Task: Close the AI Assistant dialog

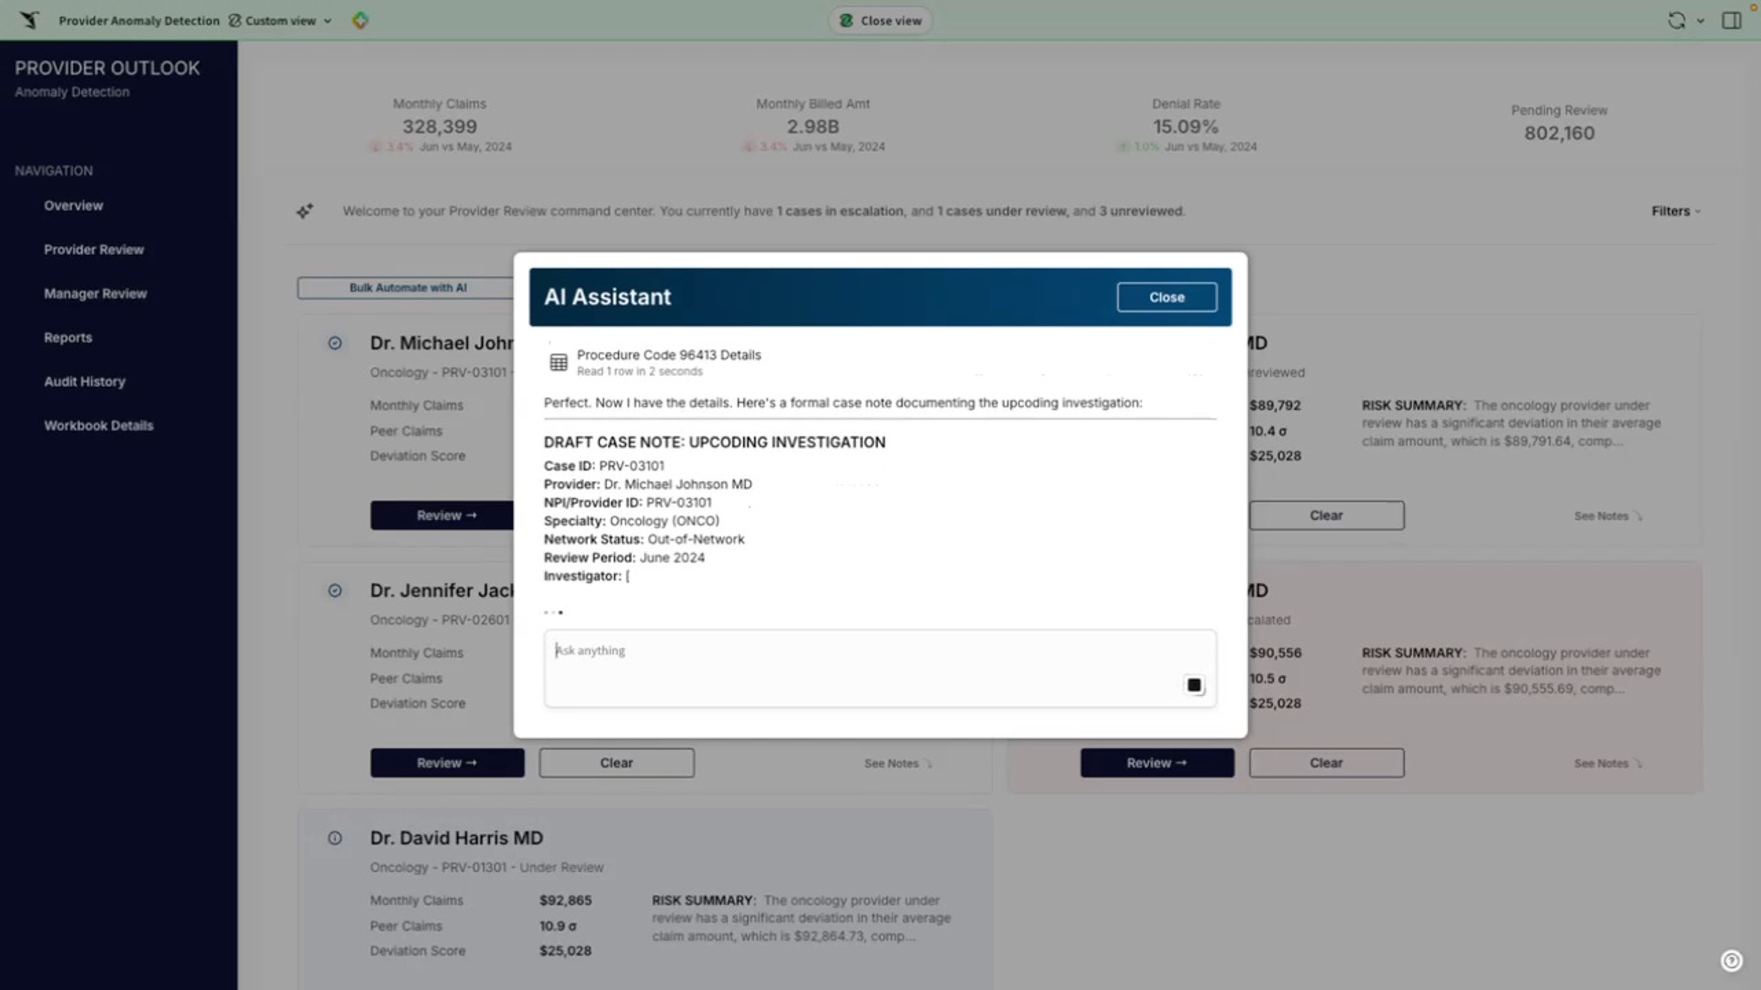Action: click(1166, 297)
